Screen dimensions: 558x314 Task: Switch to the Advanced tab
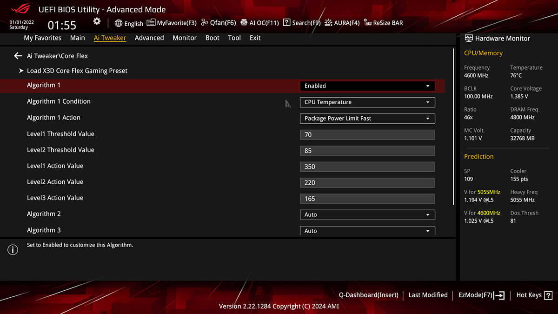click(x=149, y=38)
